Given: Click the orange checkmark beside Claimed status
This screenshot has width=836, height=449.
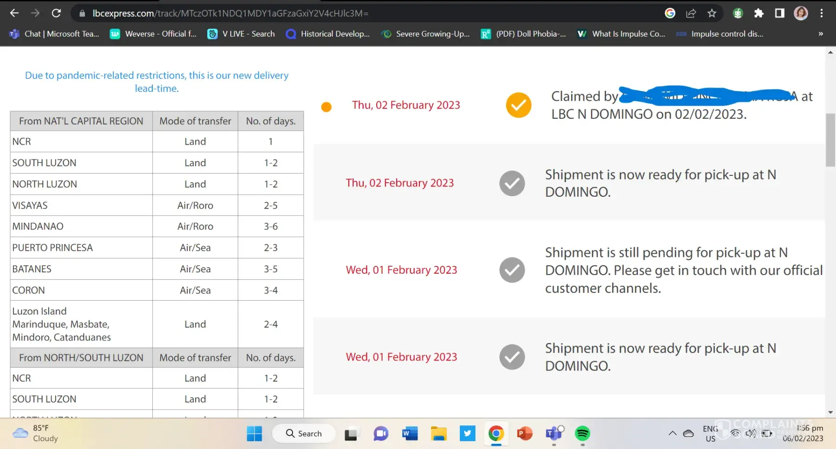Looking at the screenshot, I should [518, 105].
